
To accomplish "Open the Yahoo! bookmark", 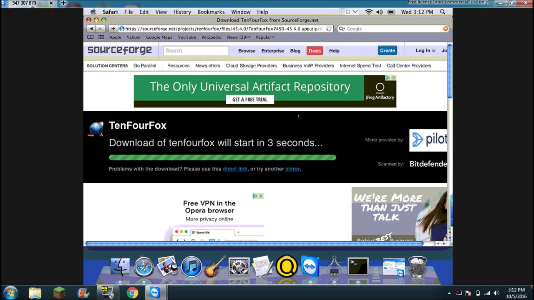I will 133,37.
